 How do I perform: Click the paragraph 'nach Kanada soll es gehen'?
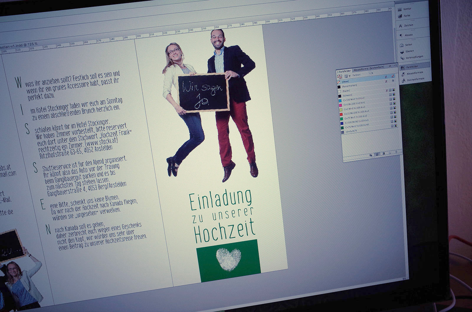point(100,235)
